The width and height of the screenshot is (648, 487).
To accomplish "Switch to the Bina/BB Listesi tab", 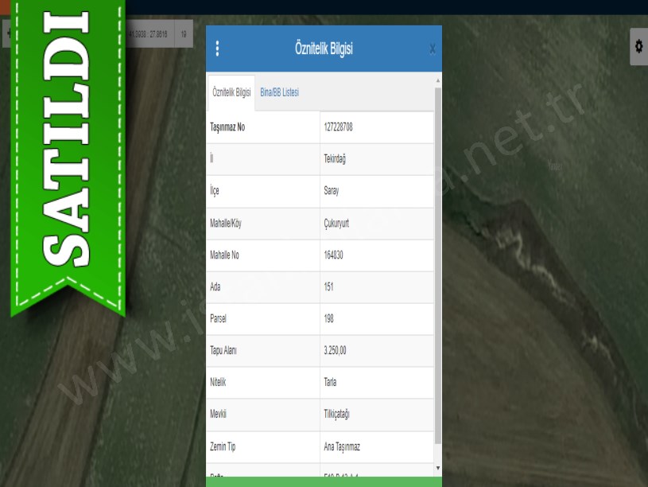I will (x=279, y=93).
